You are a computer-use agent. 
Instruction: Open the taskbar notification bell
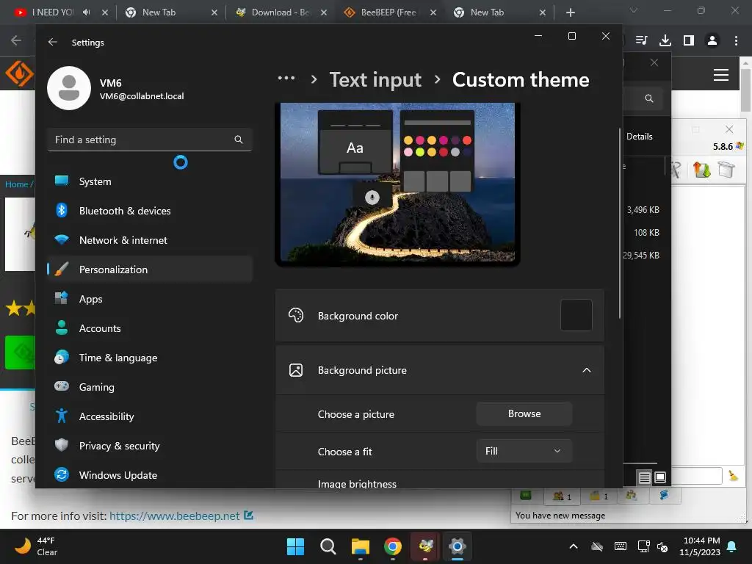[732, 546]
